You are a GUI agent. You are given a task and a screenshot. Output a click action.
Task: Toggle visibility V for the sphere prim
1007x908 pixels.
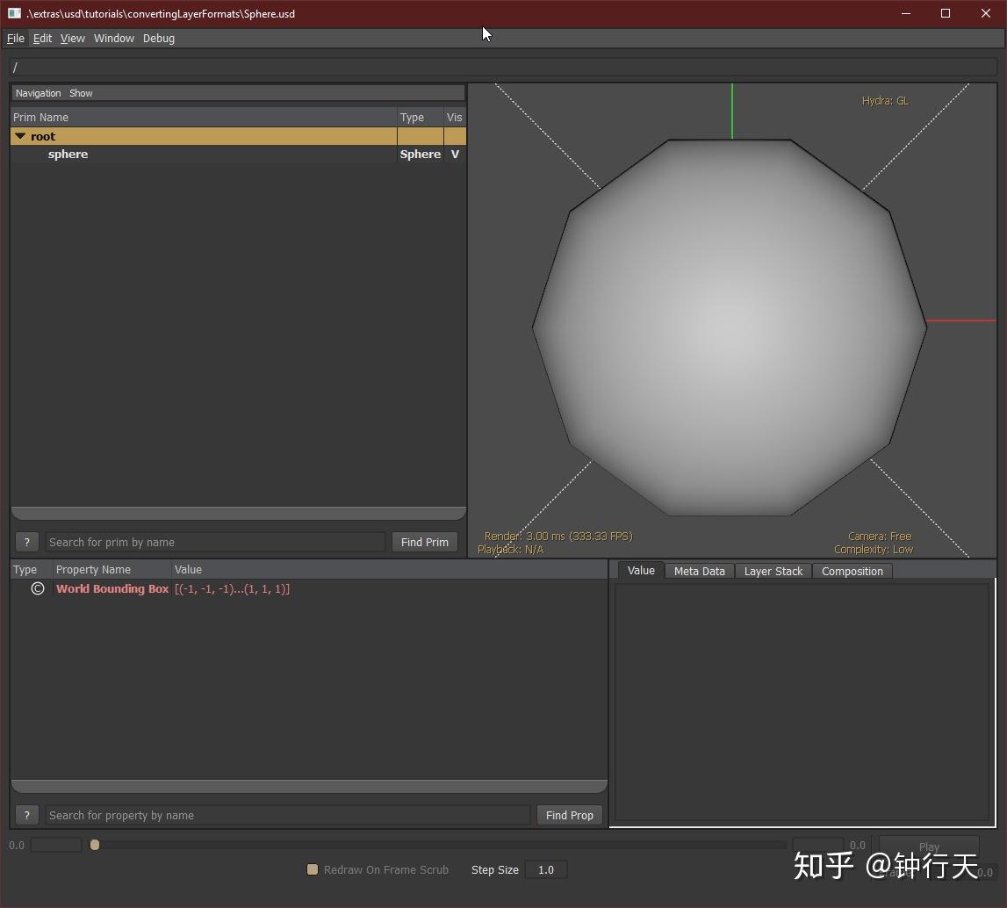tap(455, 155)
